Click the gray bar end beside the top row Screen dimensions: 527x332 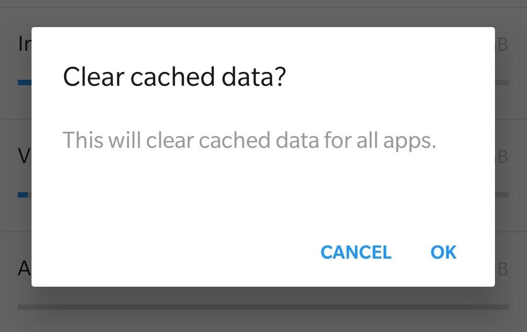pyautogui.click(x=502, y=82)
